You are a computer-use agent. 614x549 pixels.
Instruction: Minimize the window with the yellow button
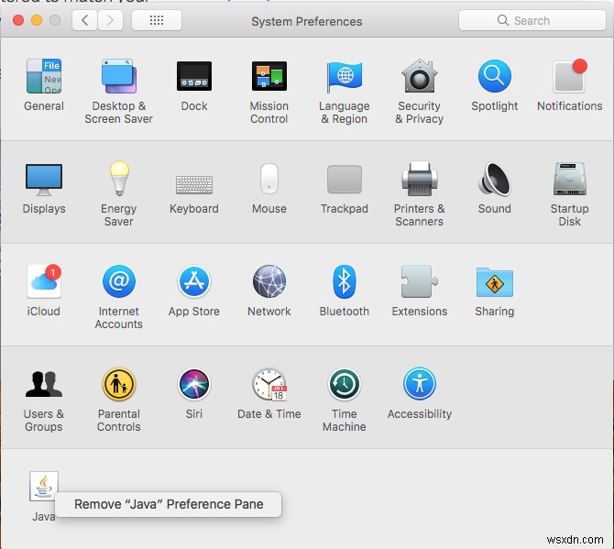37,20
